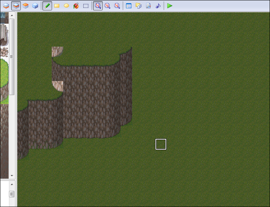Pick the tree trunk tile in tileset
This screenshot has width=270, height=207.
point(4,35)
